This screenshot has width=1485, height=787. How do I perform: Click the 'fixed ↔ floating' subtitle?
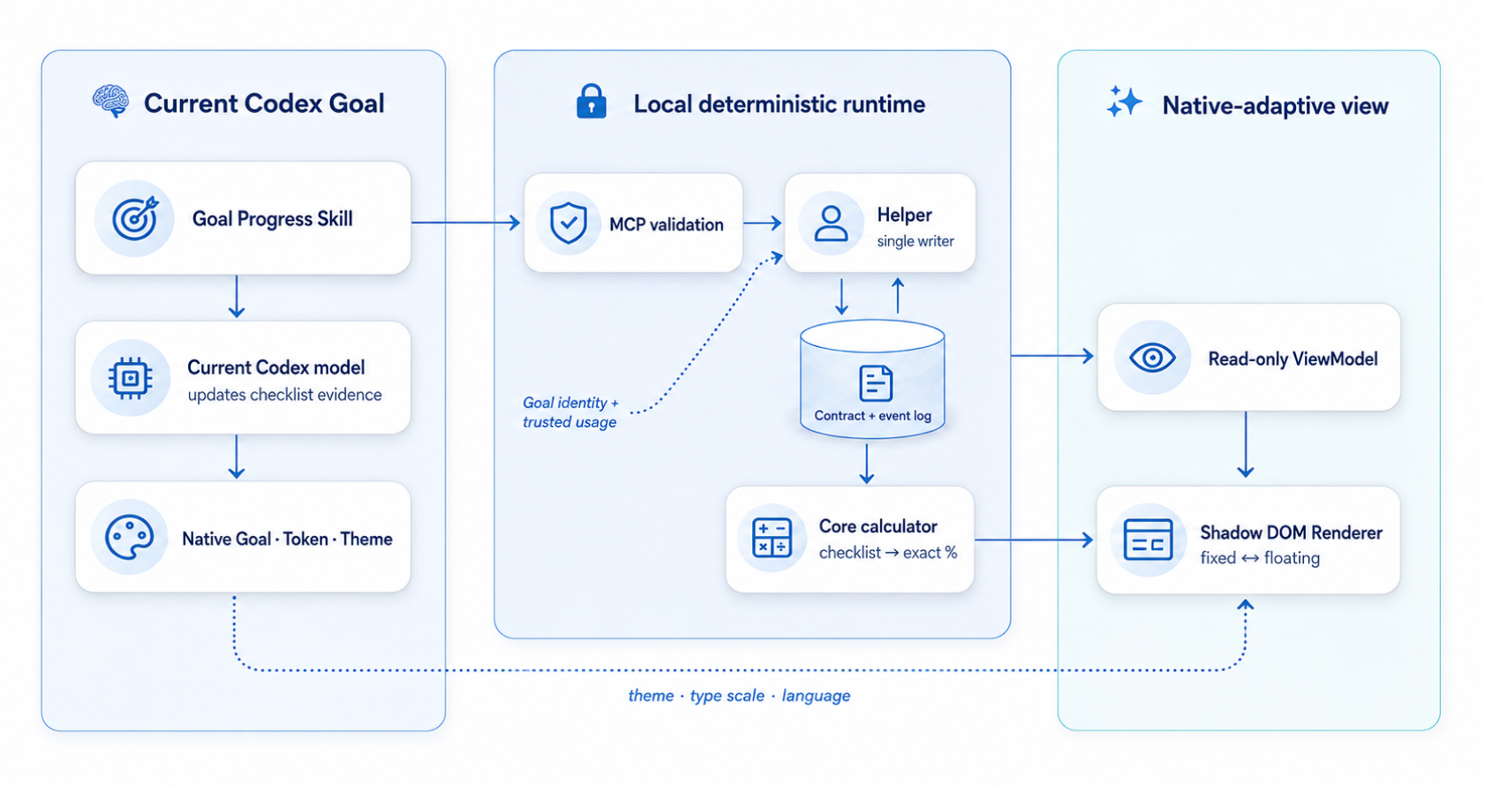tap(1260, 558)
